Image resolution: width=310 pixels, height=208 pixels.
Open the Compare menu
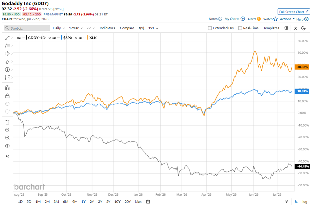point(127,28)
